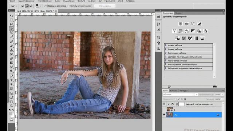Expand 'Цветовой тон/Насыщенность наборов' presets
The width and height of the screenshot is (233, 131).
tap(166, 57)
